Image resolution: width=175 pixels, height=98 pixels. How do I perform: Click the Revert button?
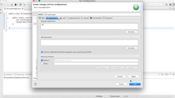(x=120, y=76)
